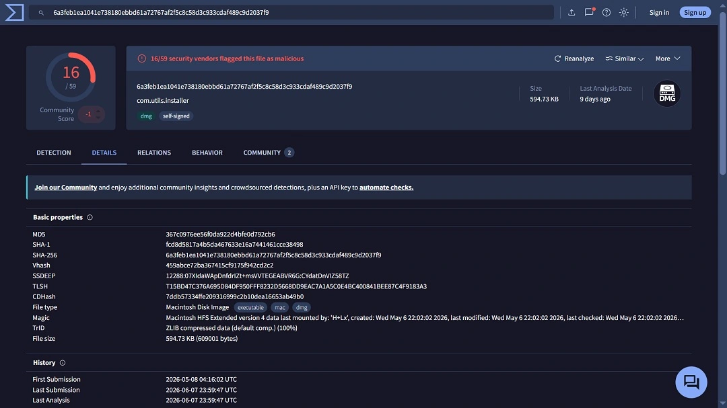
Task: Select the TrID ZLIB compressed data text
Action: pos(232,328)
